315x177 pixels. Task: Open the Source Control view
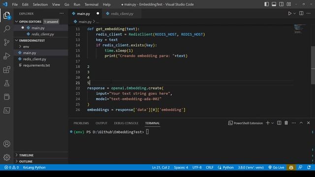coord(6,42)
